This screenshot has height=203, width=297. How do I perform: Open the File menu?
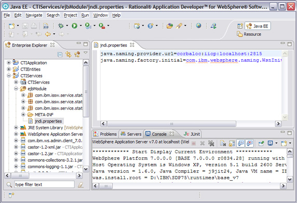click(x=7, y=15)
